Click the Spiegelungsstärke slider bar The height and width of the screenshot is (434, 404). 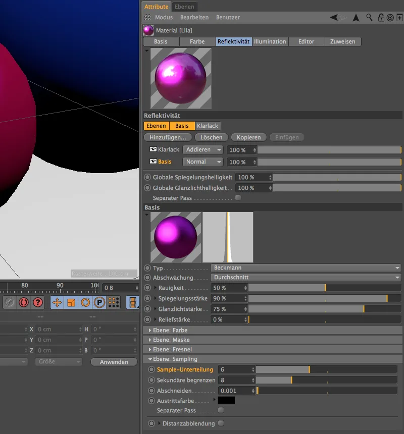point(325,298)
